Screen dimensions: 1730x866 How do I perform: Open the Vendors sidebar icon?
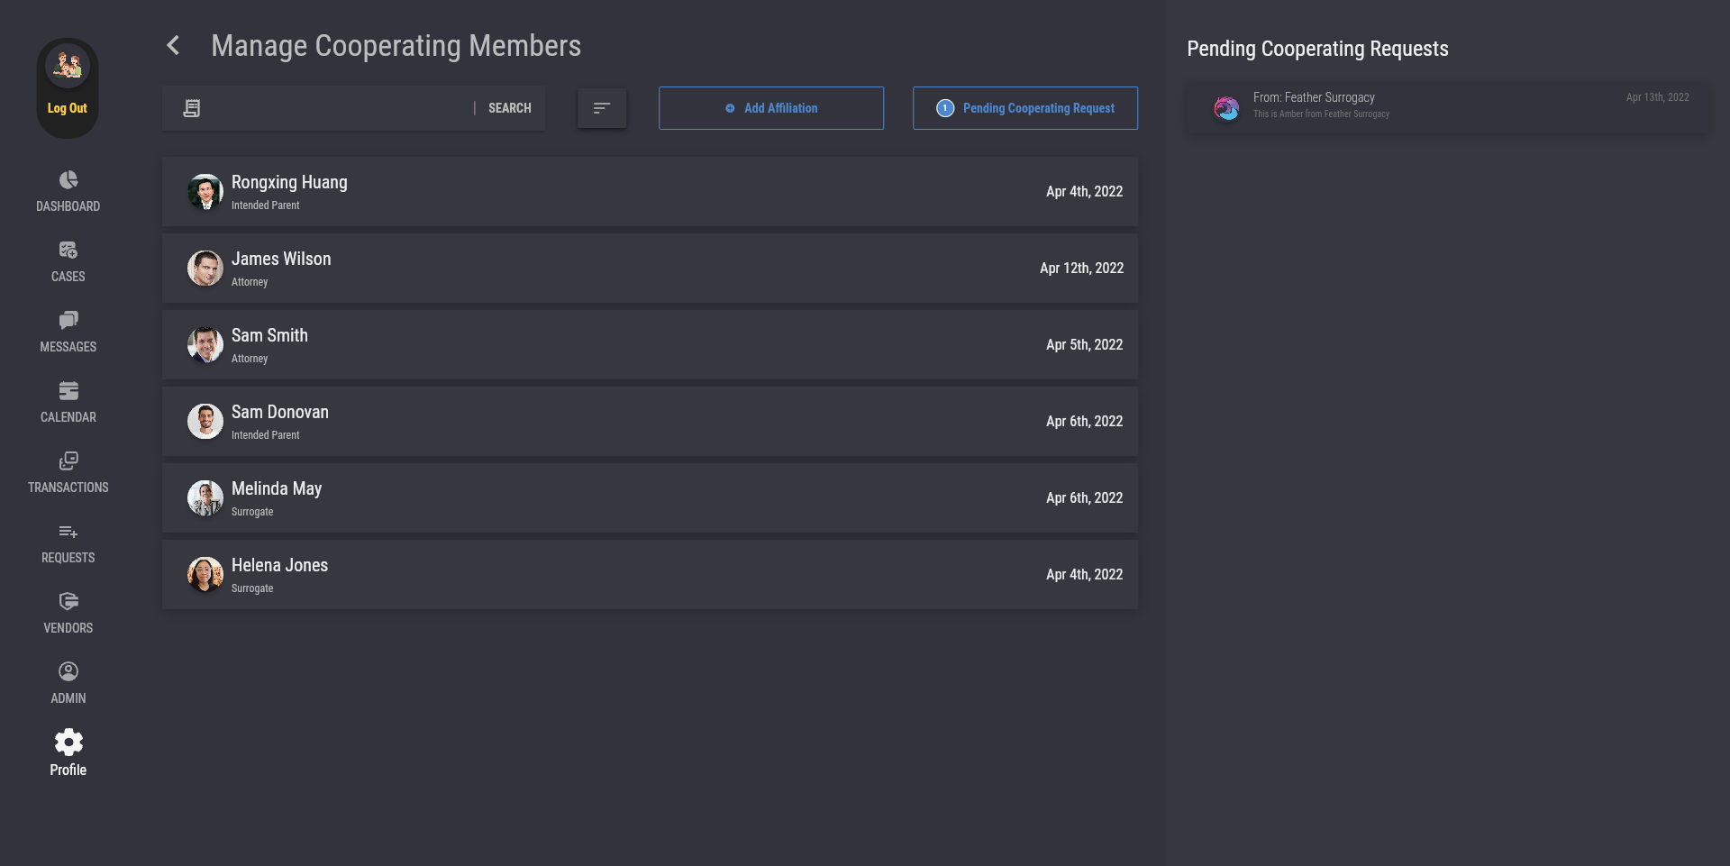pos(68,602)
